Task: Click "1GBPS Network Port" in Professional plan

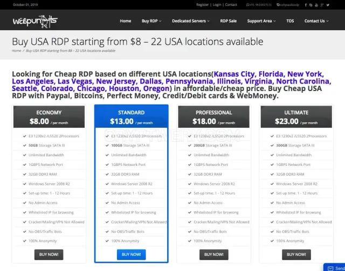Action: (x=211, y=164)
